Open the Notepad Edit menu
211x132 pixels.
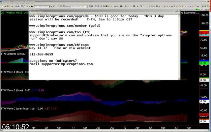(x=34, y=13)
